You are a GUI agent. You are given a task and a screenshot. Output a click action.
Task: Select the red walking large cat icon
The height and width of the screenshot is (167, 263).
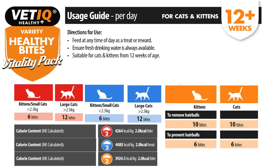point(68,93)
